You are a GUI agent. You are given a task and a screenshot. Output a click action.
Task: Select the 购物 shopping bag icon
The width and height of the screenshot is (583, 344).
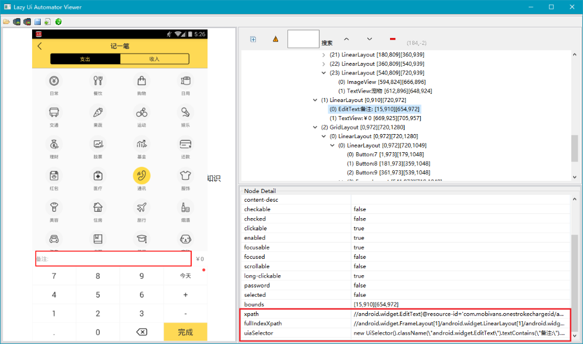[x=142, y=81]
